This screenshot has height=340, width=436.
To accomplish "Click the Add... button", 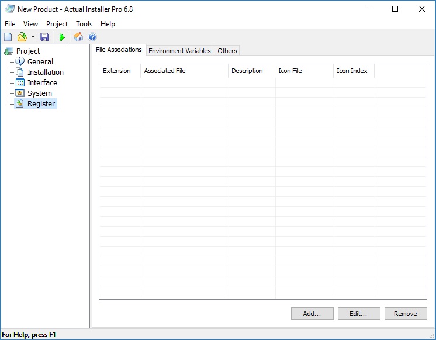I will coord(312,314).
